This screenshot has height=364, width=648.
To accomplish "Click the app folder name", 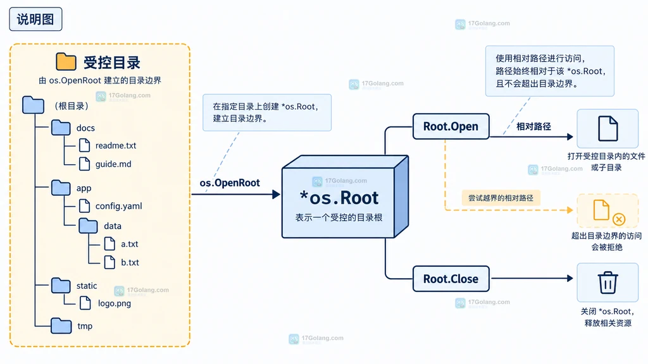I will (x=84, y=188).
